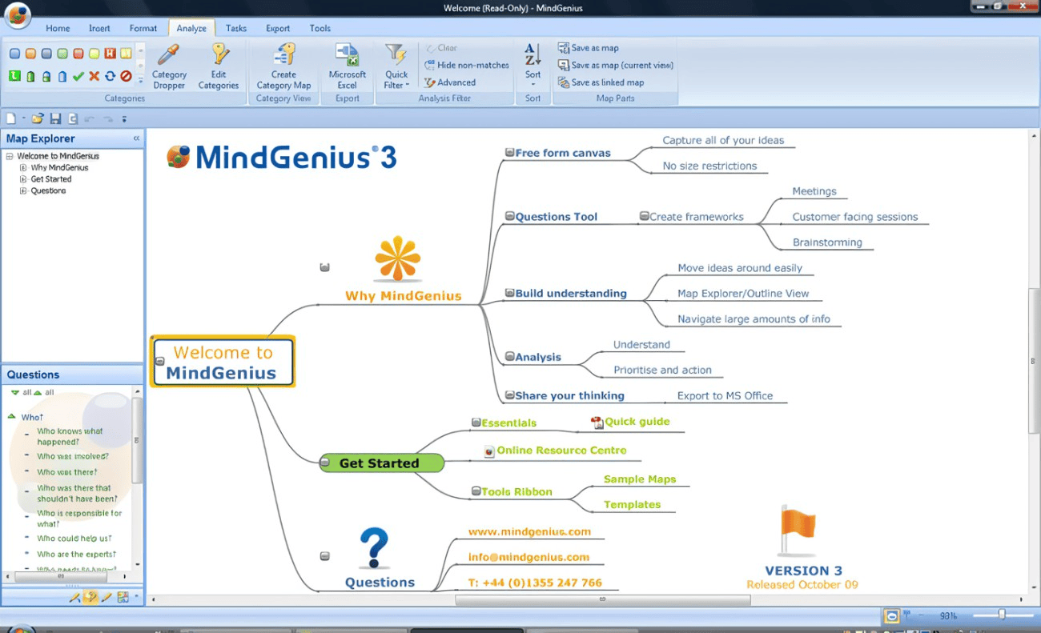Collapse the Free form canvas branch
Viewport: 1041px width, 633px height.
(x=509, y=153)
